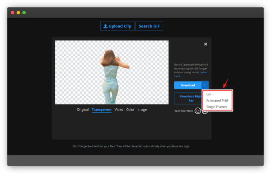
Task: Click the sad face rating icon
Action: pos(205,112)
